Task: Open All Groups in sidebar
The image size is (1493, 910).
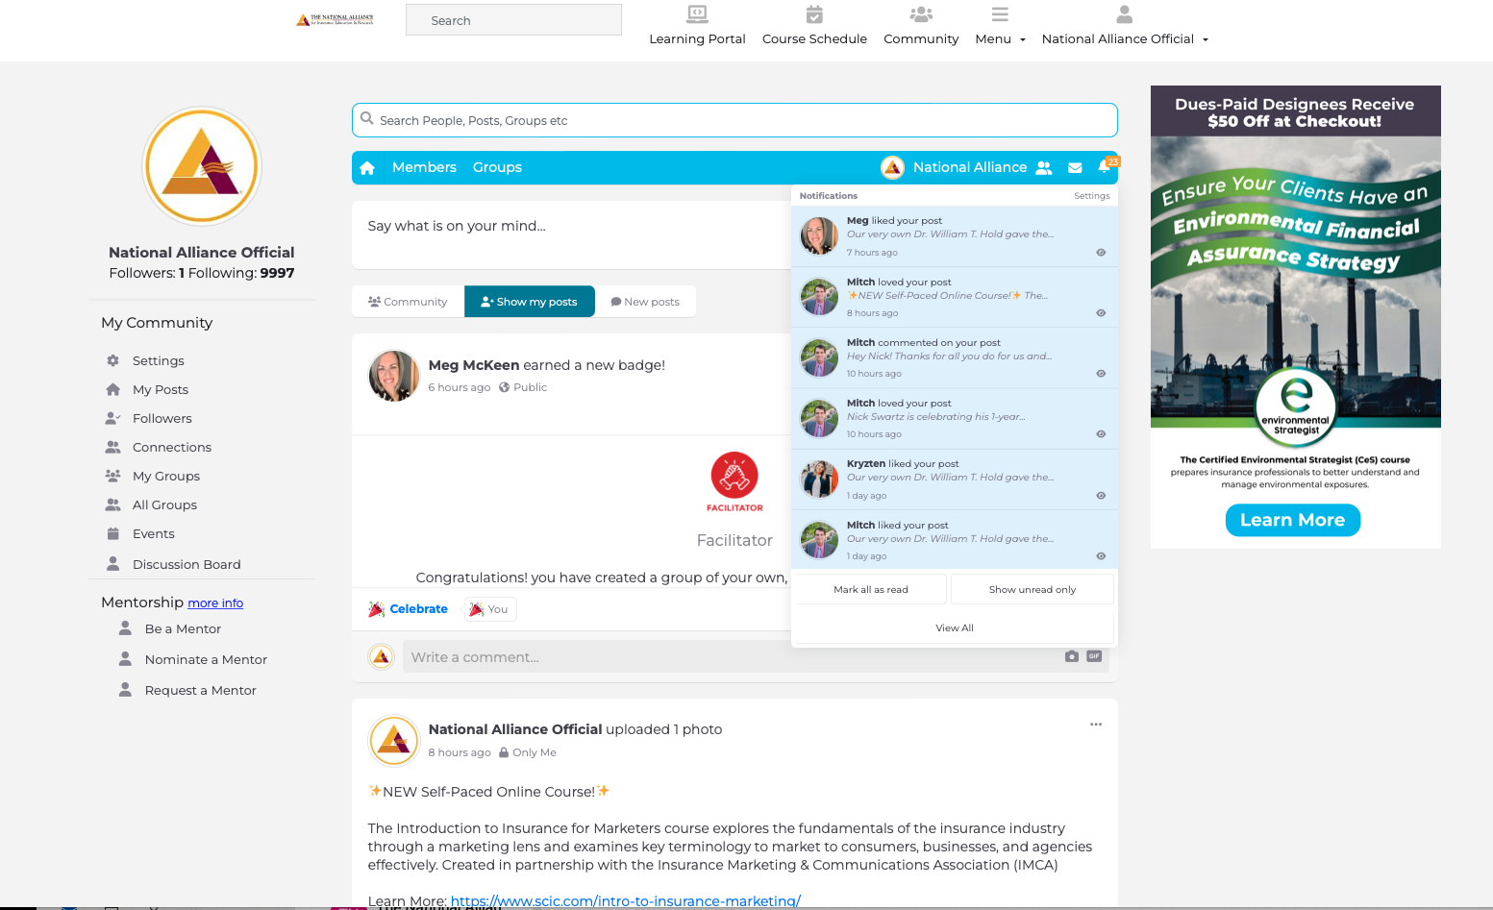Action: pos(164,504)
